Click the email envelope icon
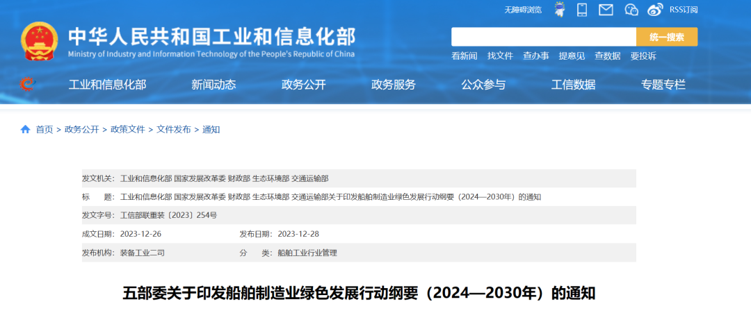This screenshot has width=751, height=329. pyautogui.click(x=606, y=10)
